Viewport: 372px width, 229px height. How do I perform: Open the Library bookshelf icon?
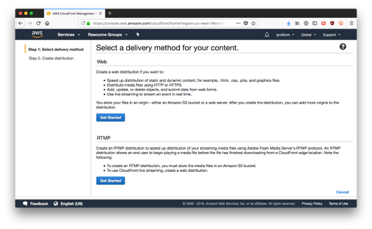point(297,23)
